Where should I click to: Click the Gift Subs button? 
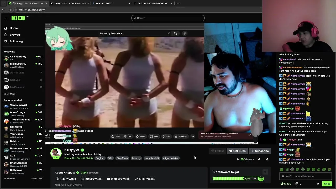237,151
